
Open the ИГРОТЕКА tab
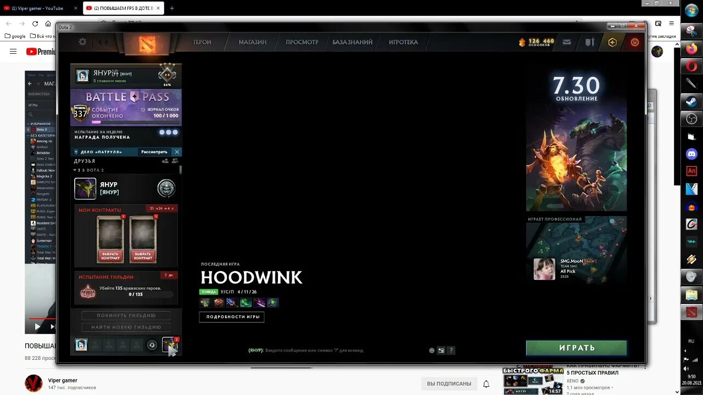[x=404, y=42]
